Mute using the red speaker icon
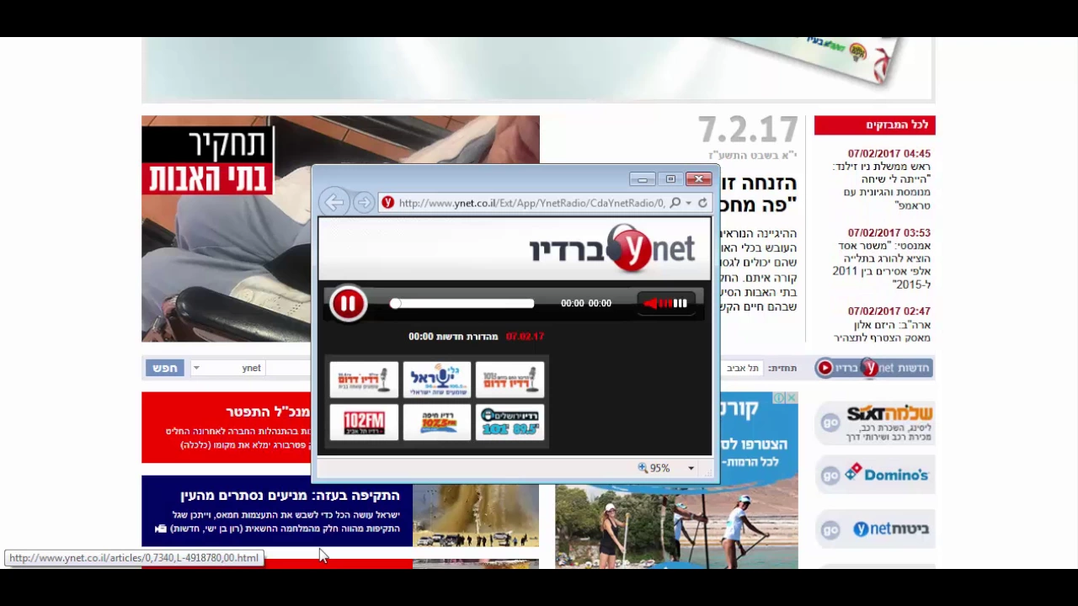 (x=650, y=304)
